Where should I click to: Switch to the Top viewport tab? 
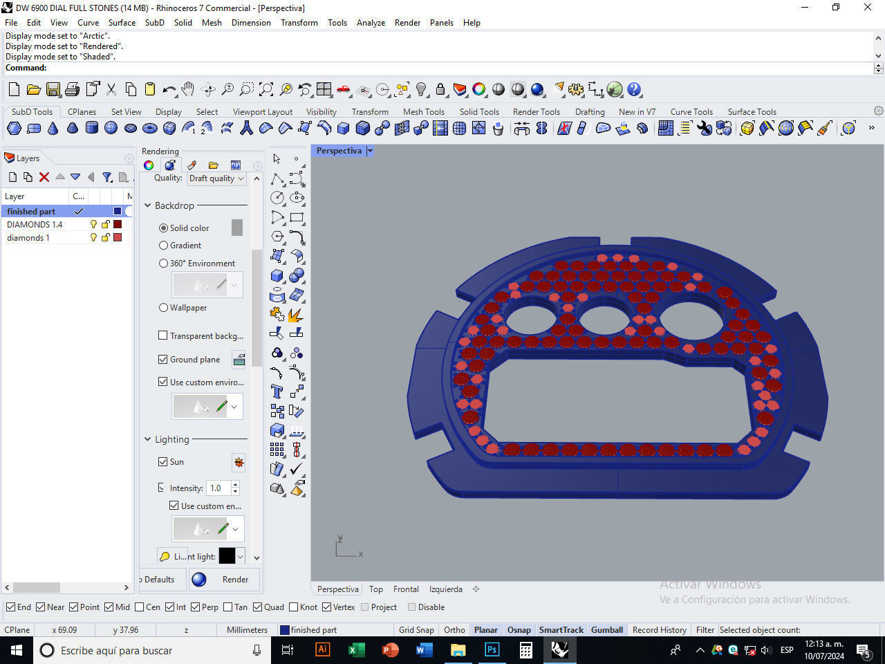point(376,589)
